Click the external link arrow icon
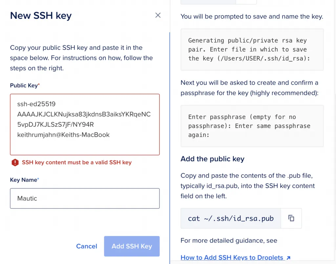This screenshot has height=264, width=336. (288, 258)
